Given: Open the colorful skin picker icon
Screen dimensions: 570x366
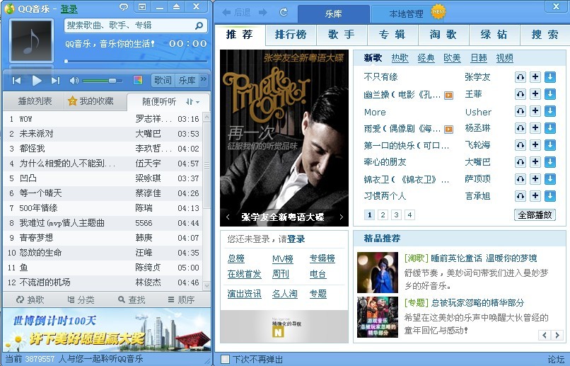Looking at the screenshot, I should coord(138,81).
